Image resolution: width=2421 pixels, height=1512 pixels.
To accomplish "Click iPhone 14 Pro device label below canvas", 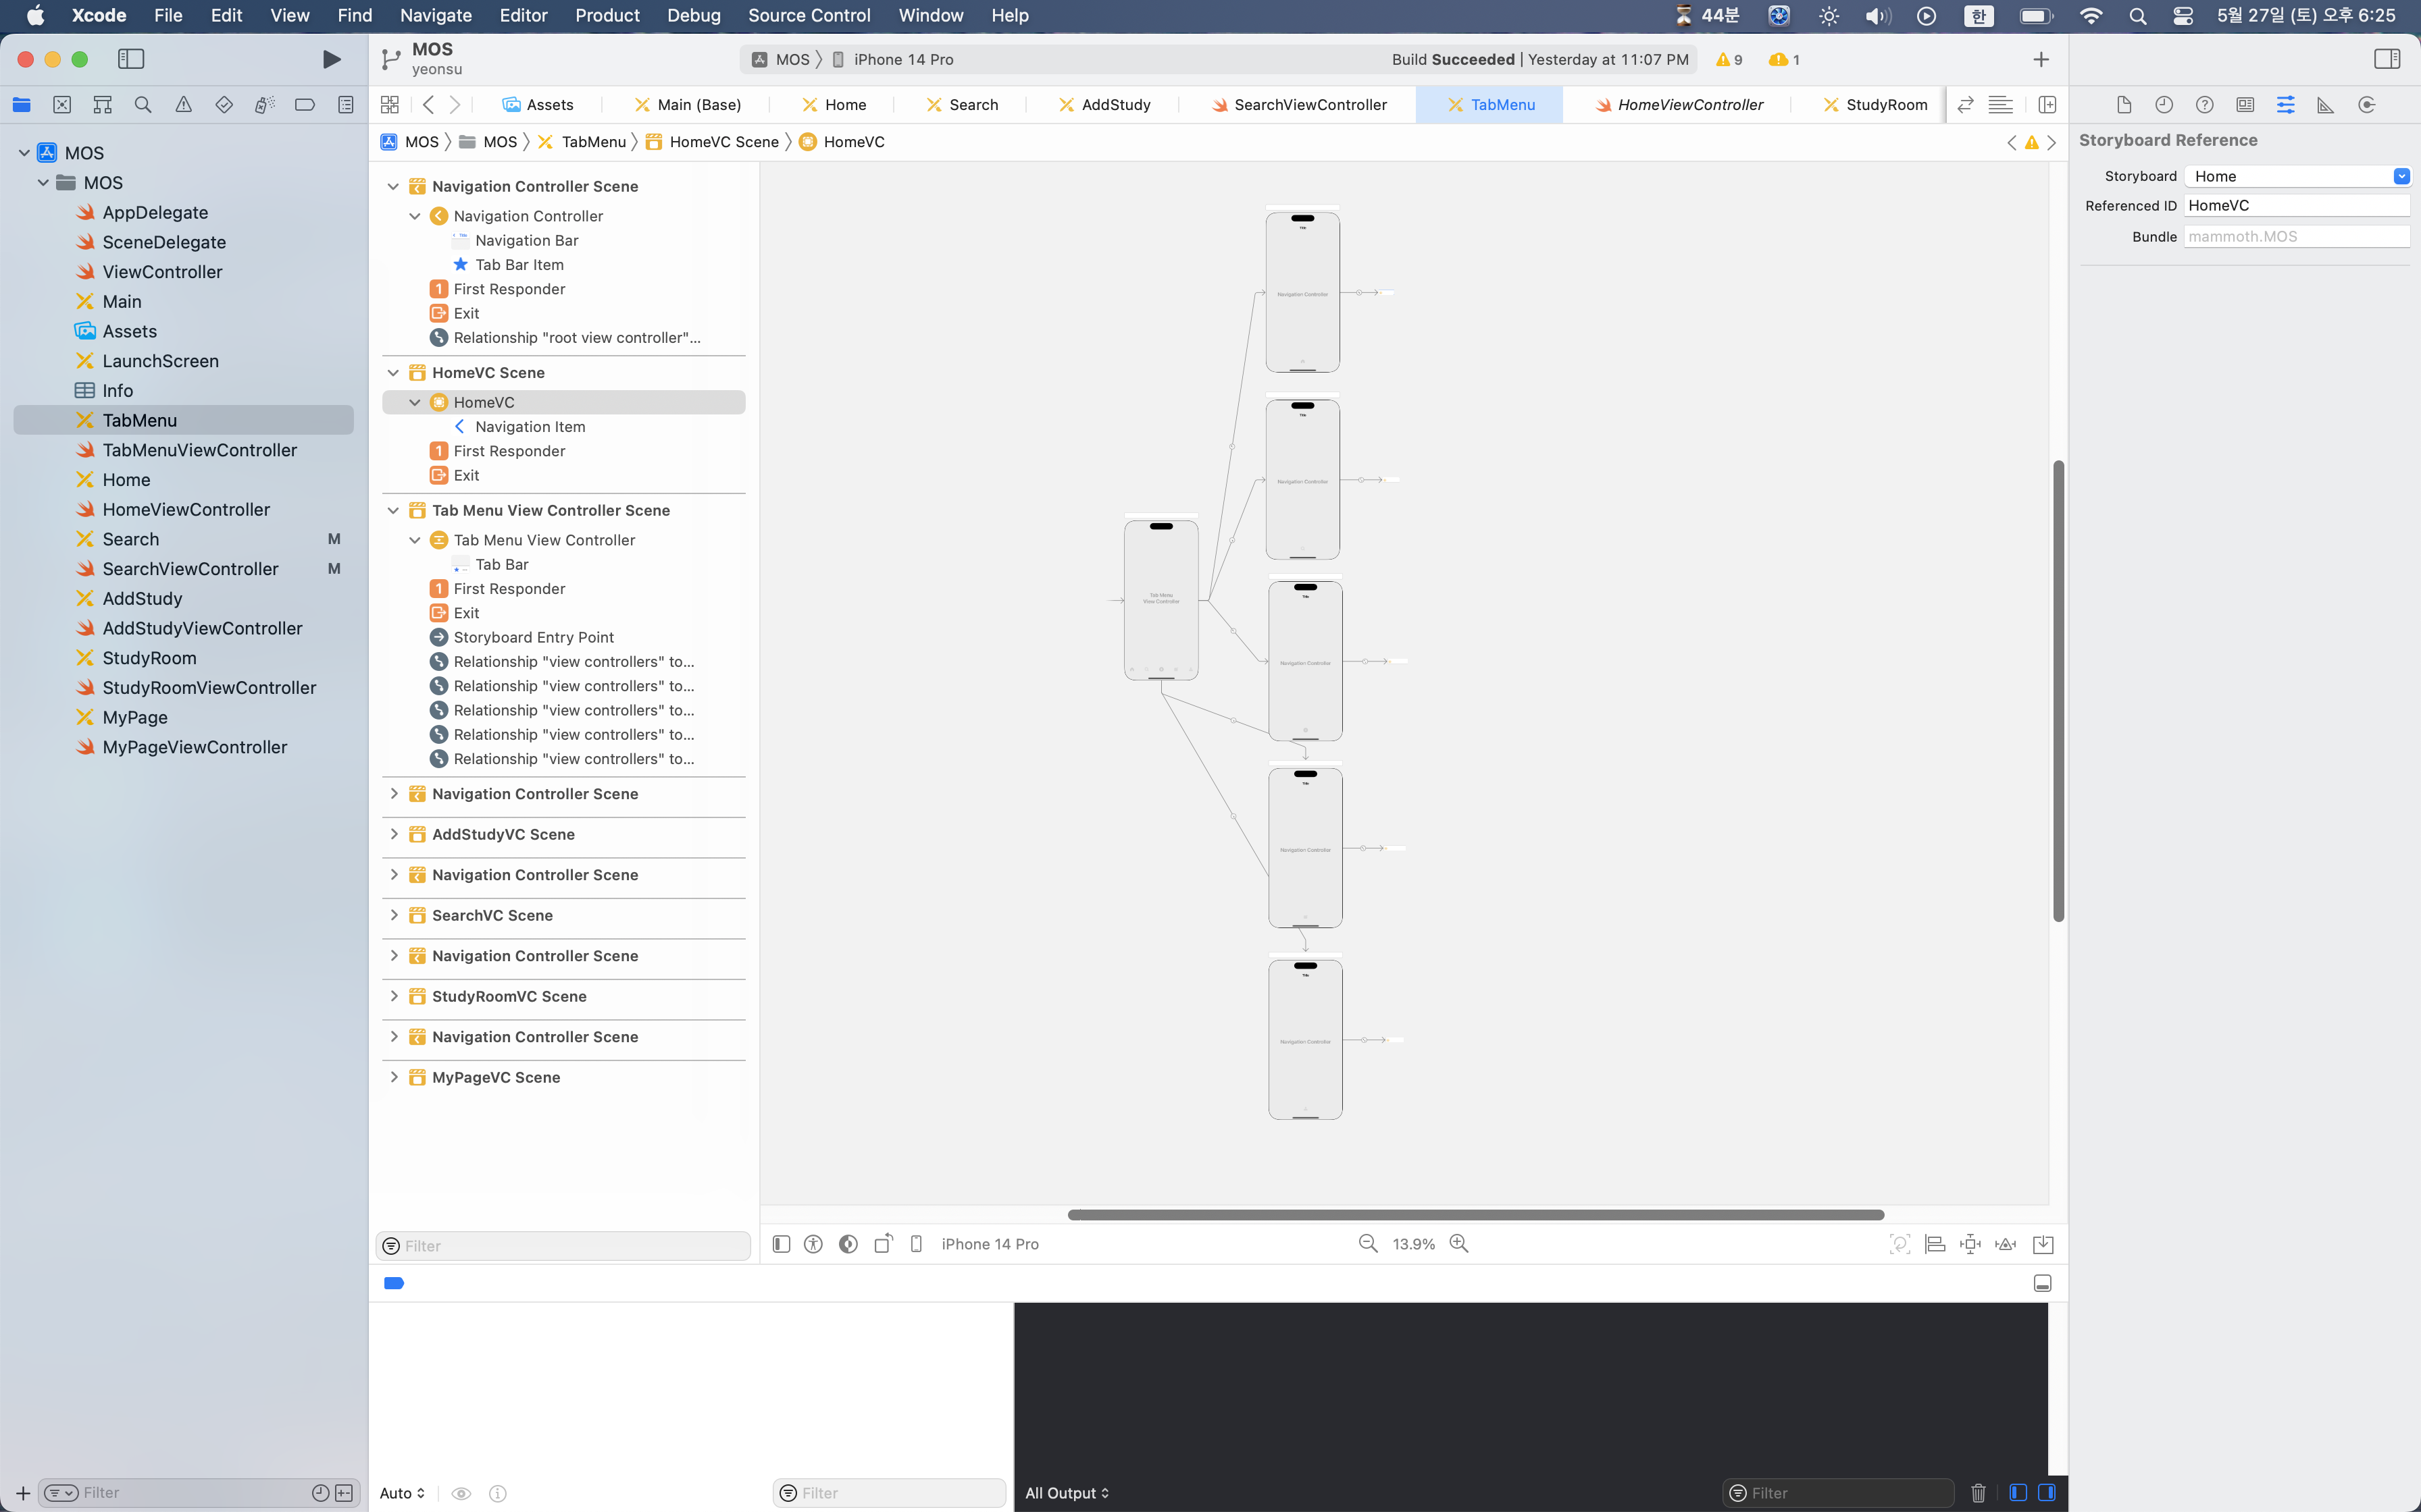I will 990,1244.
